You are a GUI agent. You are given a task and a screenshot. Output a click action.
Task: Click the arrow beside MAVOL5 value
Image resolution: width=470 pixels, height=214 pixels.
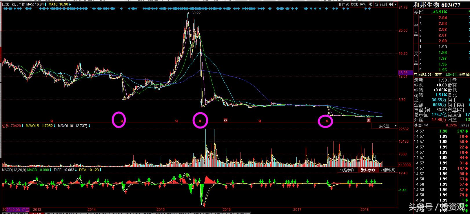tap(54, 126)
